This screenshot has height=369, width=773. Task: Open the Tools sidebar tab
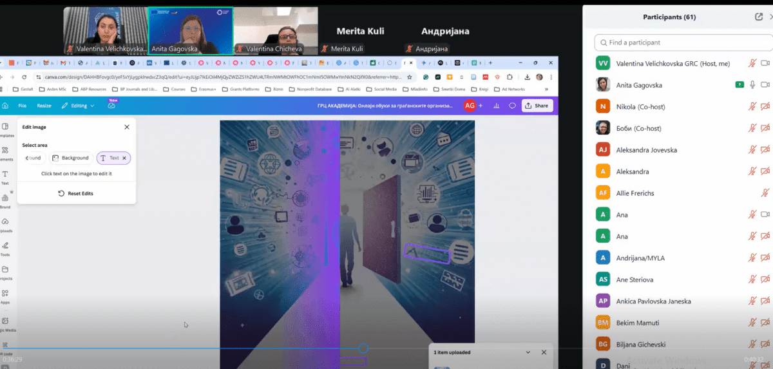point(5,249)
